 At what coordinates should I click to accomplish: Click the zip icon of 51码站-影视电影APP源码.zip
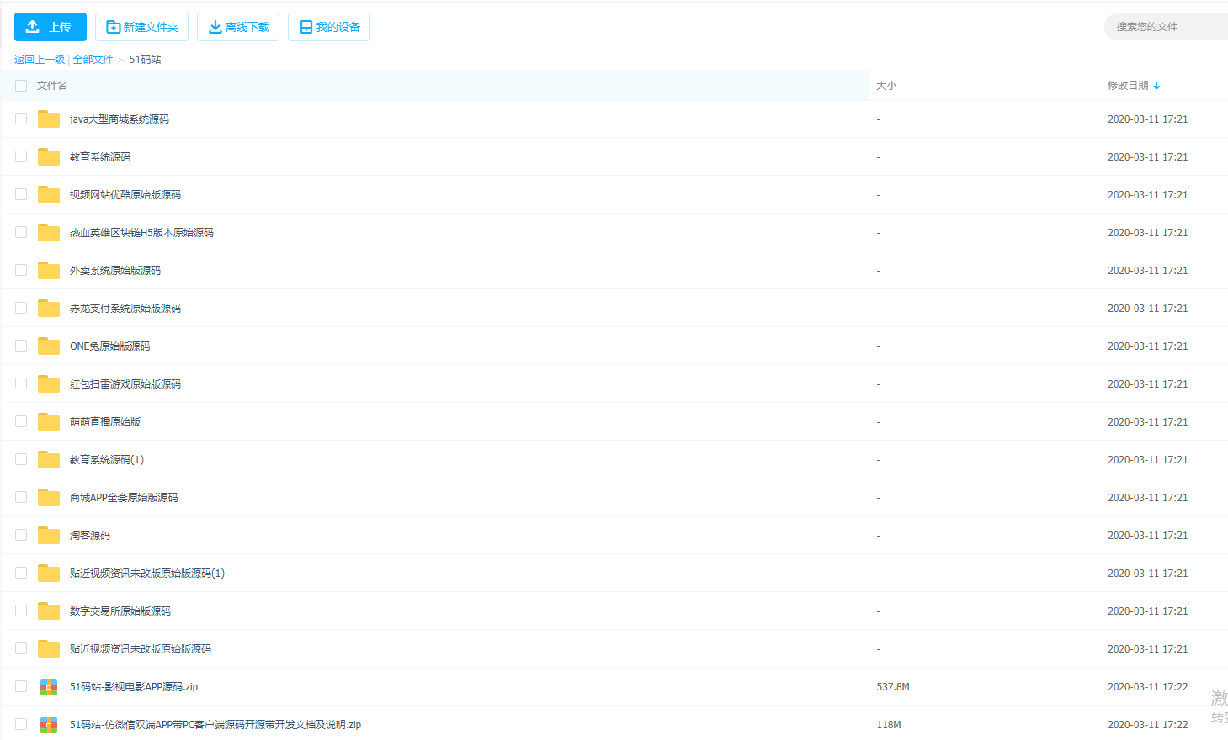point(49,687)
